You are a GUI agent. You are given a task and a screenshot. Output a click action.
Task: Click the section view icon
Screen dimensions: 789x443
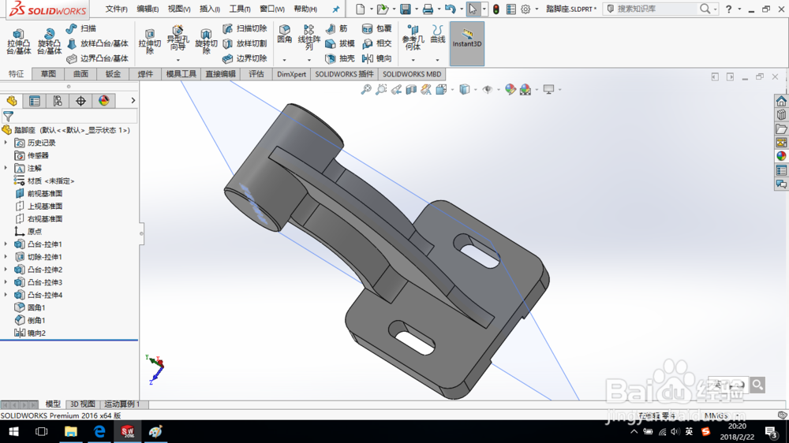pos(411,90)
